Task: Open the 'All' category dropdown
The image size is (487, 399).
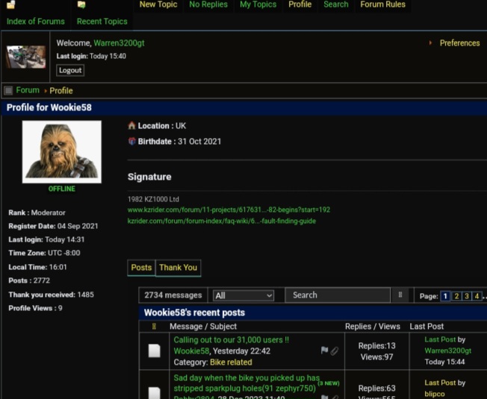Action: pos(243,295)
